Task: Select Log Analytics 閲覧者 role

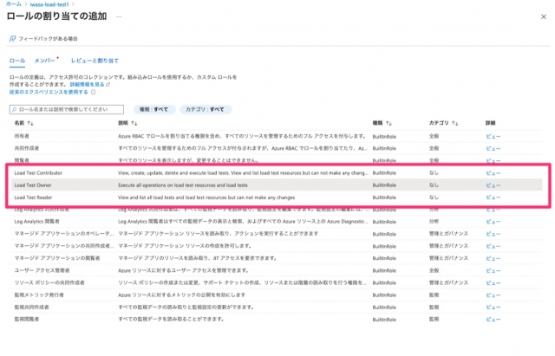Action: 277,222
